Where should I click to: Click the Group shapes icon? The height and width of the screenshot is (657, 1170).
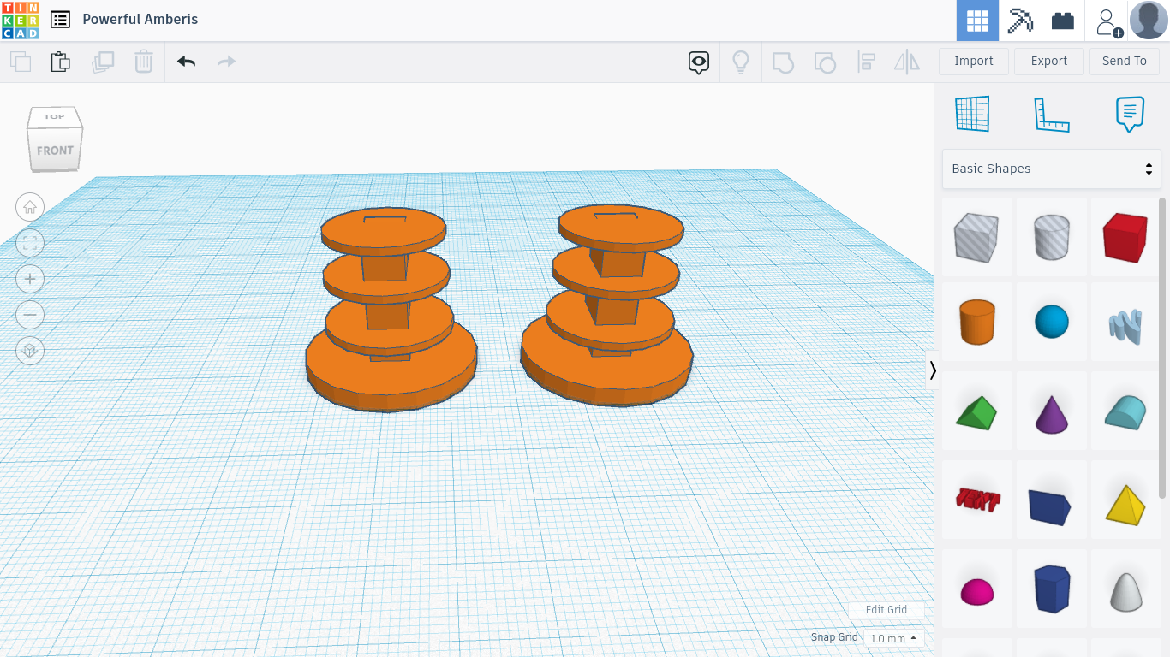click(x=783, y=62)
